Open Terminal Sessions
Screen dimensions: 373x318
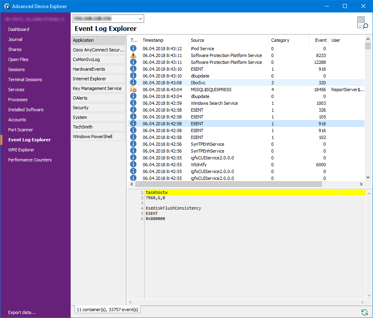25,79
